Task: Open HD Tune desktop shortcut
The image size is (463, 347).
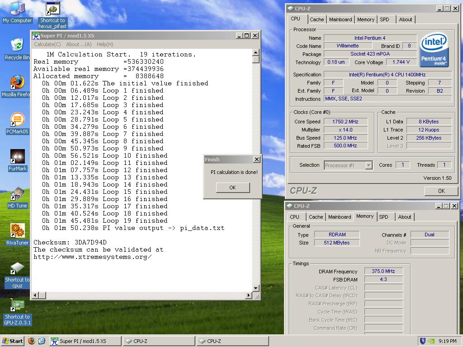Action: 17,198
